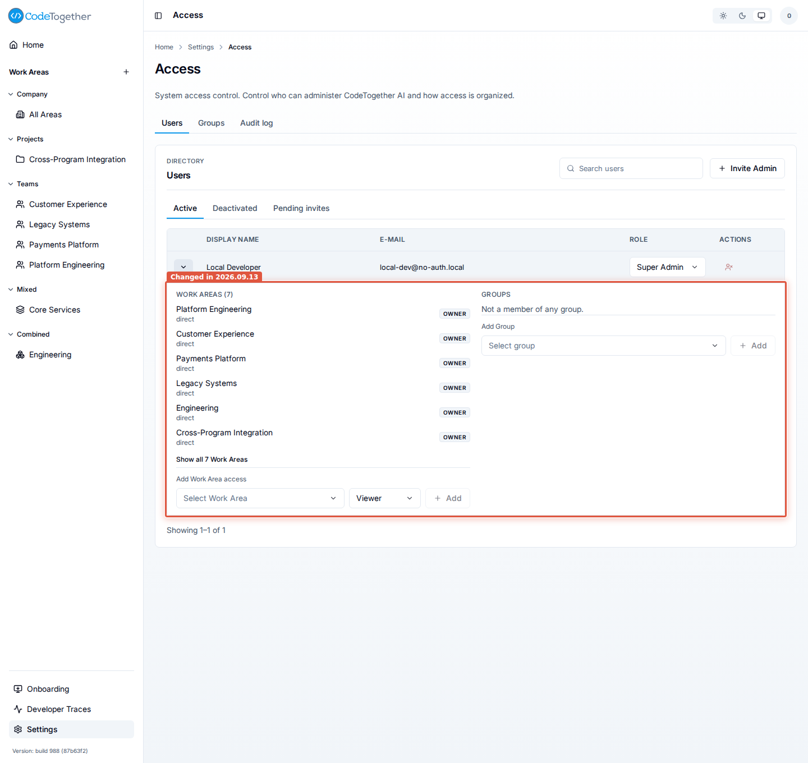The image size is (808, 763).
Task: Collapse the Local Developer row chevron
Action: [x=183, y=267]
